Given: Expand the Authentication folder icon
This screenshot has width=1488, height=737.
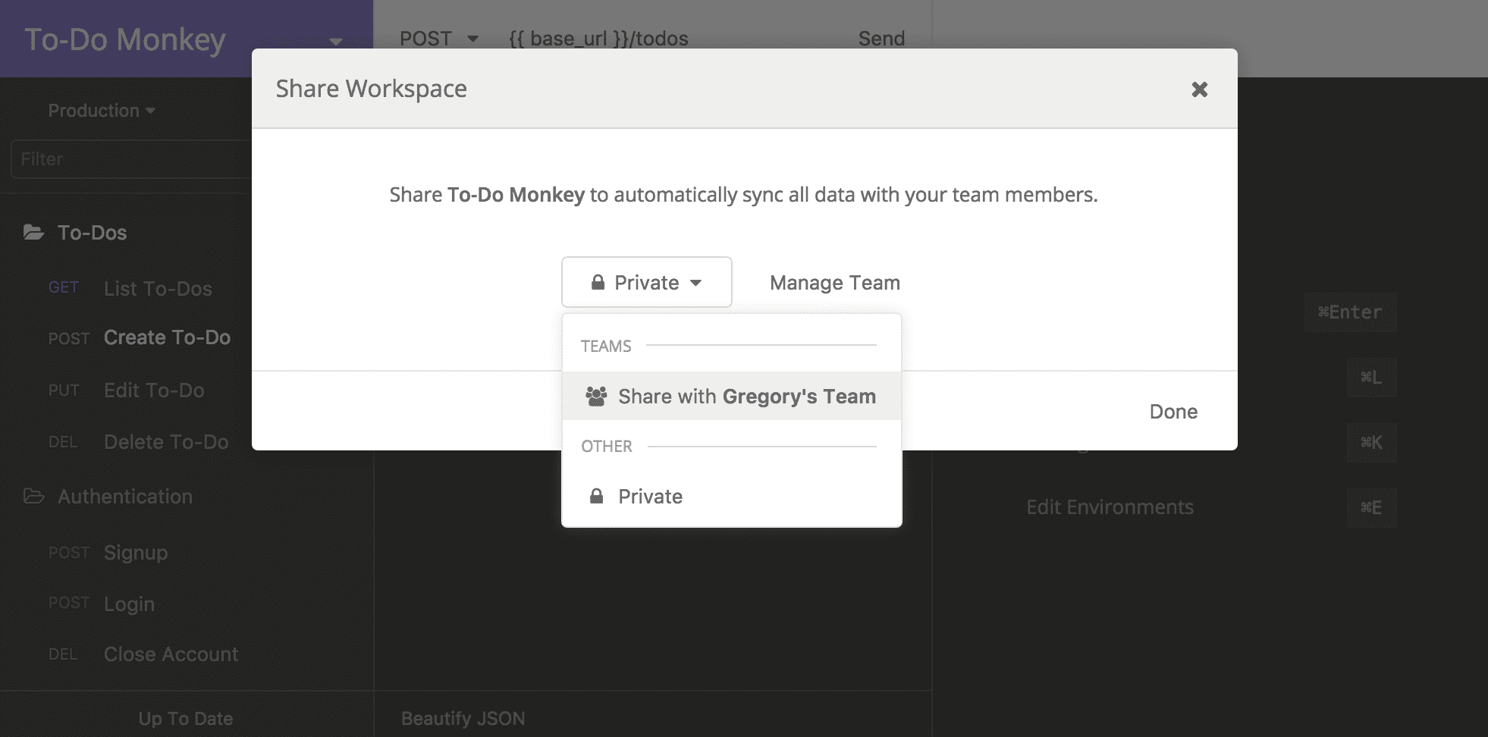Looking at the screenshot, I should [x=33, y=497].
